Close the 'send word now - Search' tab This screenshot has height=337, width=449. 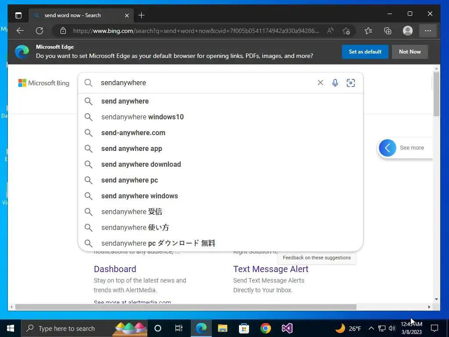point(127,15)
